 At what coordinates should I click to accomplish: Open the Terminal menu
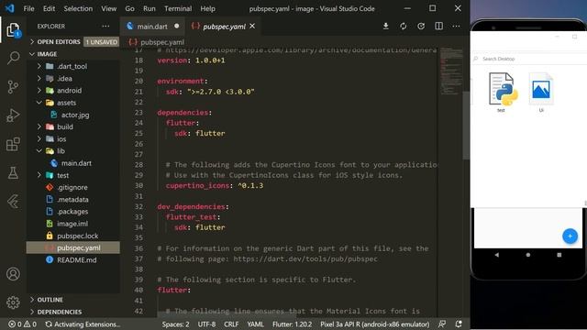point(178,8)
